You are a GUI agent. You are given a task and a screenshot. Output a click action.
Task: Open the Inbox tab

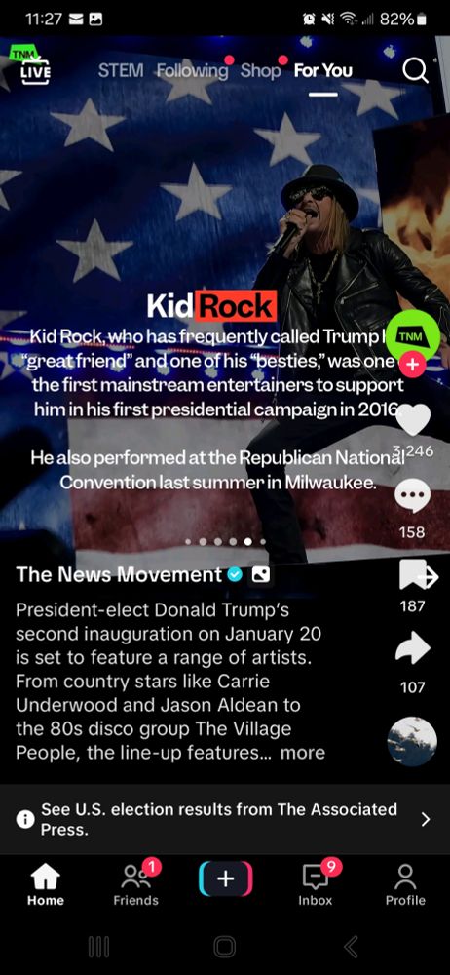click(x=316, y=885)
